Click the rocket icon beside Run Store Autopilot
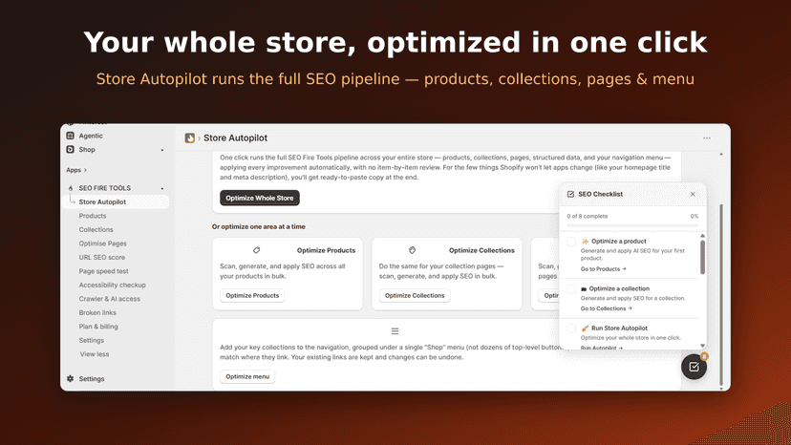The height and width of the screenshot is (445, 791). point(586,328)
